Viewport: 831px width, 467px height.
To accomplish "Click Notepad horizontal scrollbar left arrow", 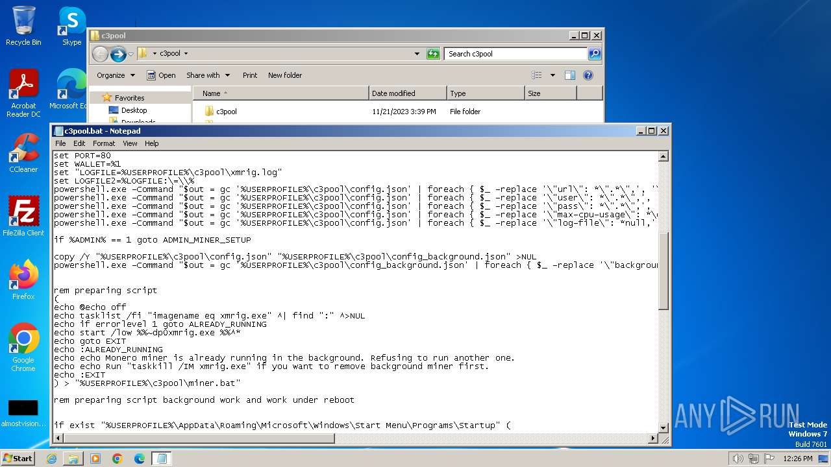I will [58, 438].
